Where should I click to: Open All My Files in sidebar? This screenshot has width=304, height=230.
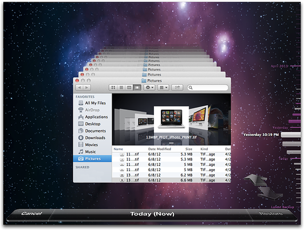tap(92, 103)
